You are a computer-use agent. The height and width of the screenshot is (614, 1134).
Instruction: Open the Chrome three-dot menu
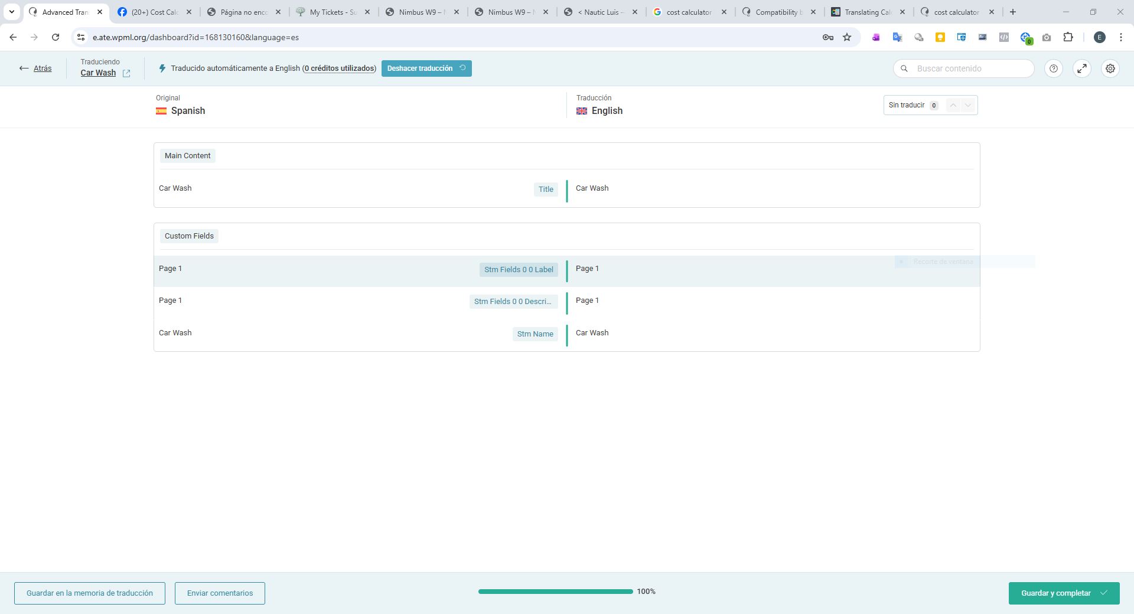tap(1121, 37)
